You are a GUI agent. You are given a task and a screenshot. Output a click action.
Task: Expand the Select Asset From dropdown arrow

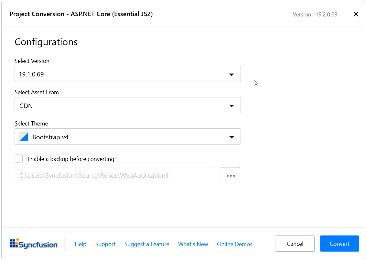231,105
